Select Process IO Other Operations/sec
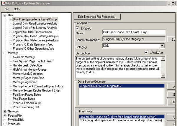The width and height of the screenshot is (177, 126). click(x=33, y=49)
